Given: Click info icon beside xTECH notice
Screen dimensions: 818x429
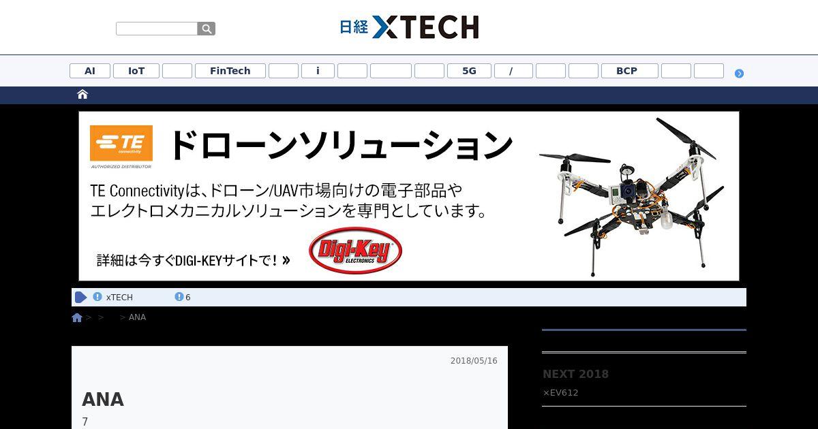Looking at the screenshot, I should (x=97, y=297).
